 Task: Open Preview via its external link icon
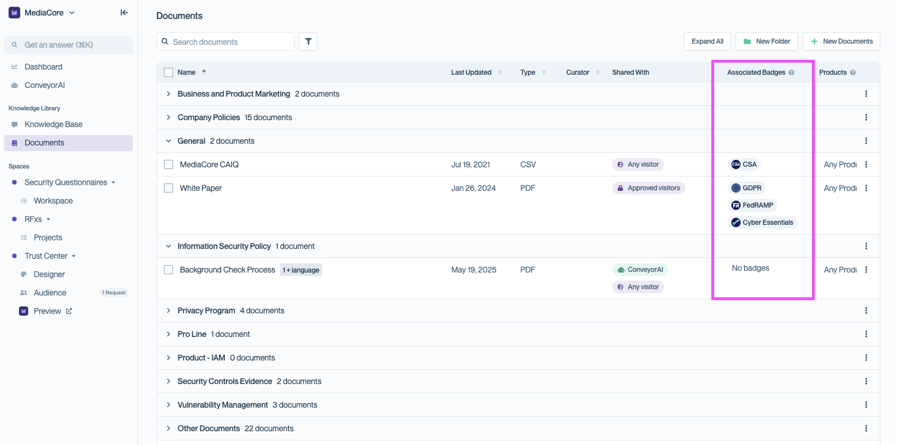(x=69, y=310)
